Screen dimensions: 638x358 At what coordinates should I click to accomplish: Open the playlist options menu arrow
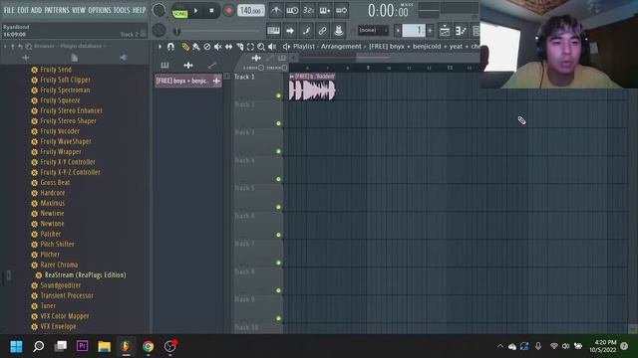[x=159, y=47]
